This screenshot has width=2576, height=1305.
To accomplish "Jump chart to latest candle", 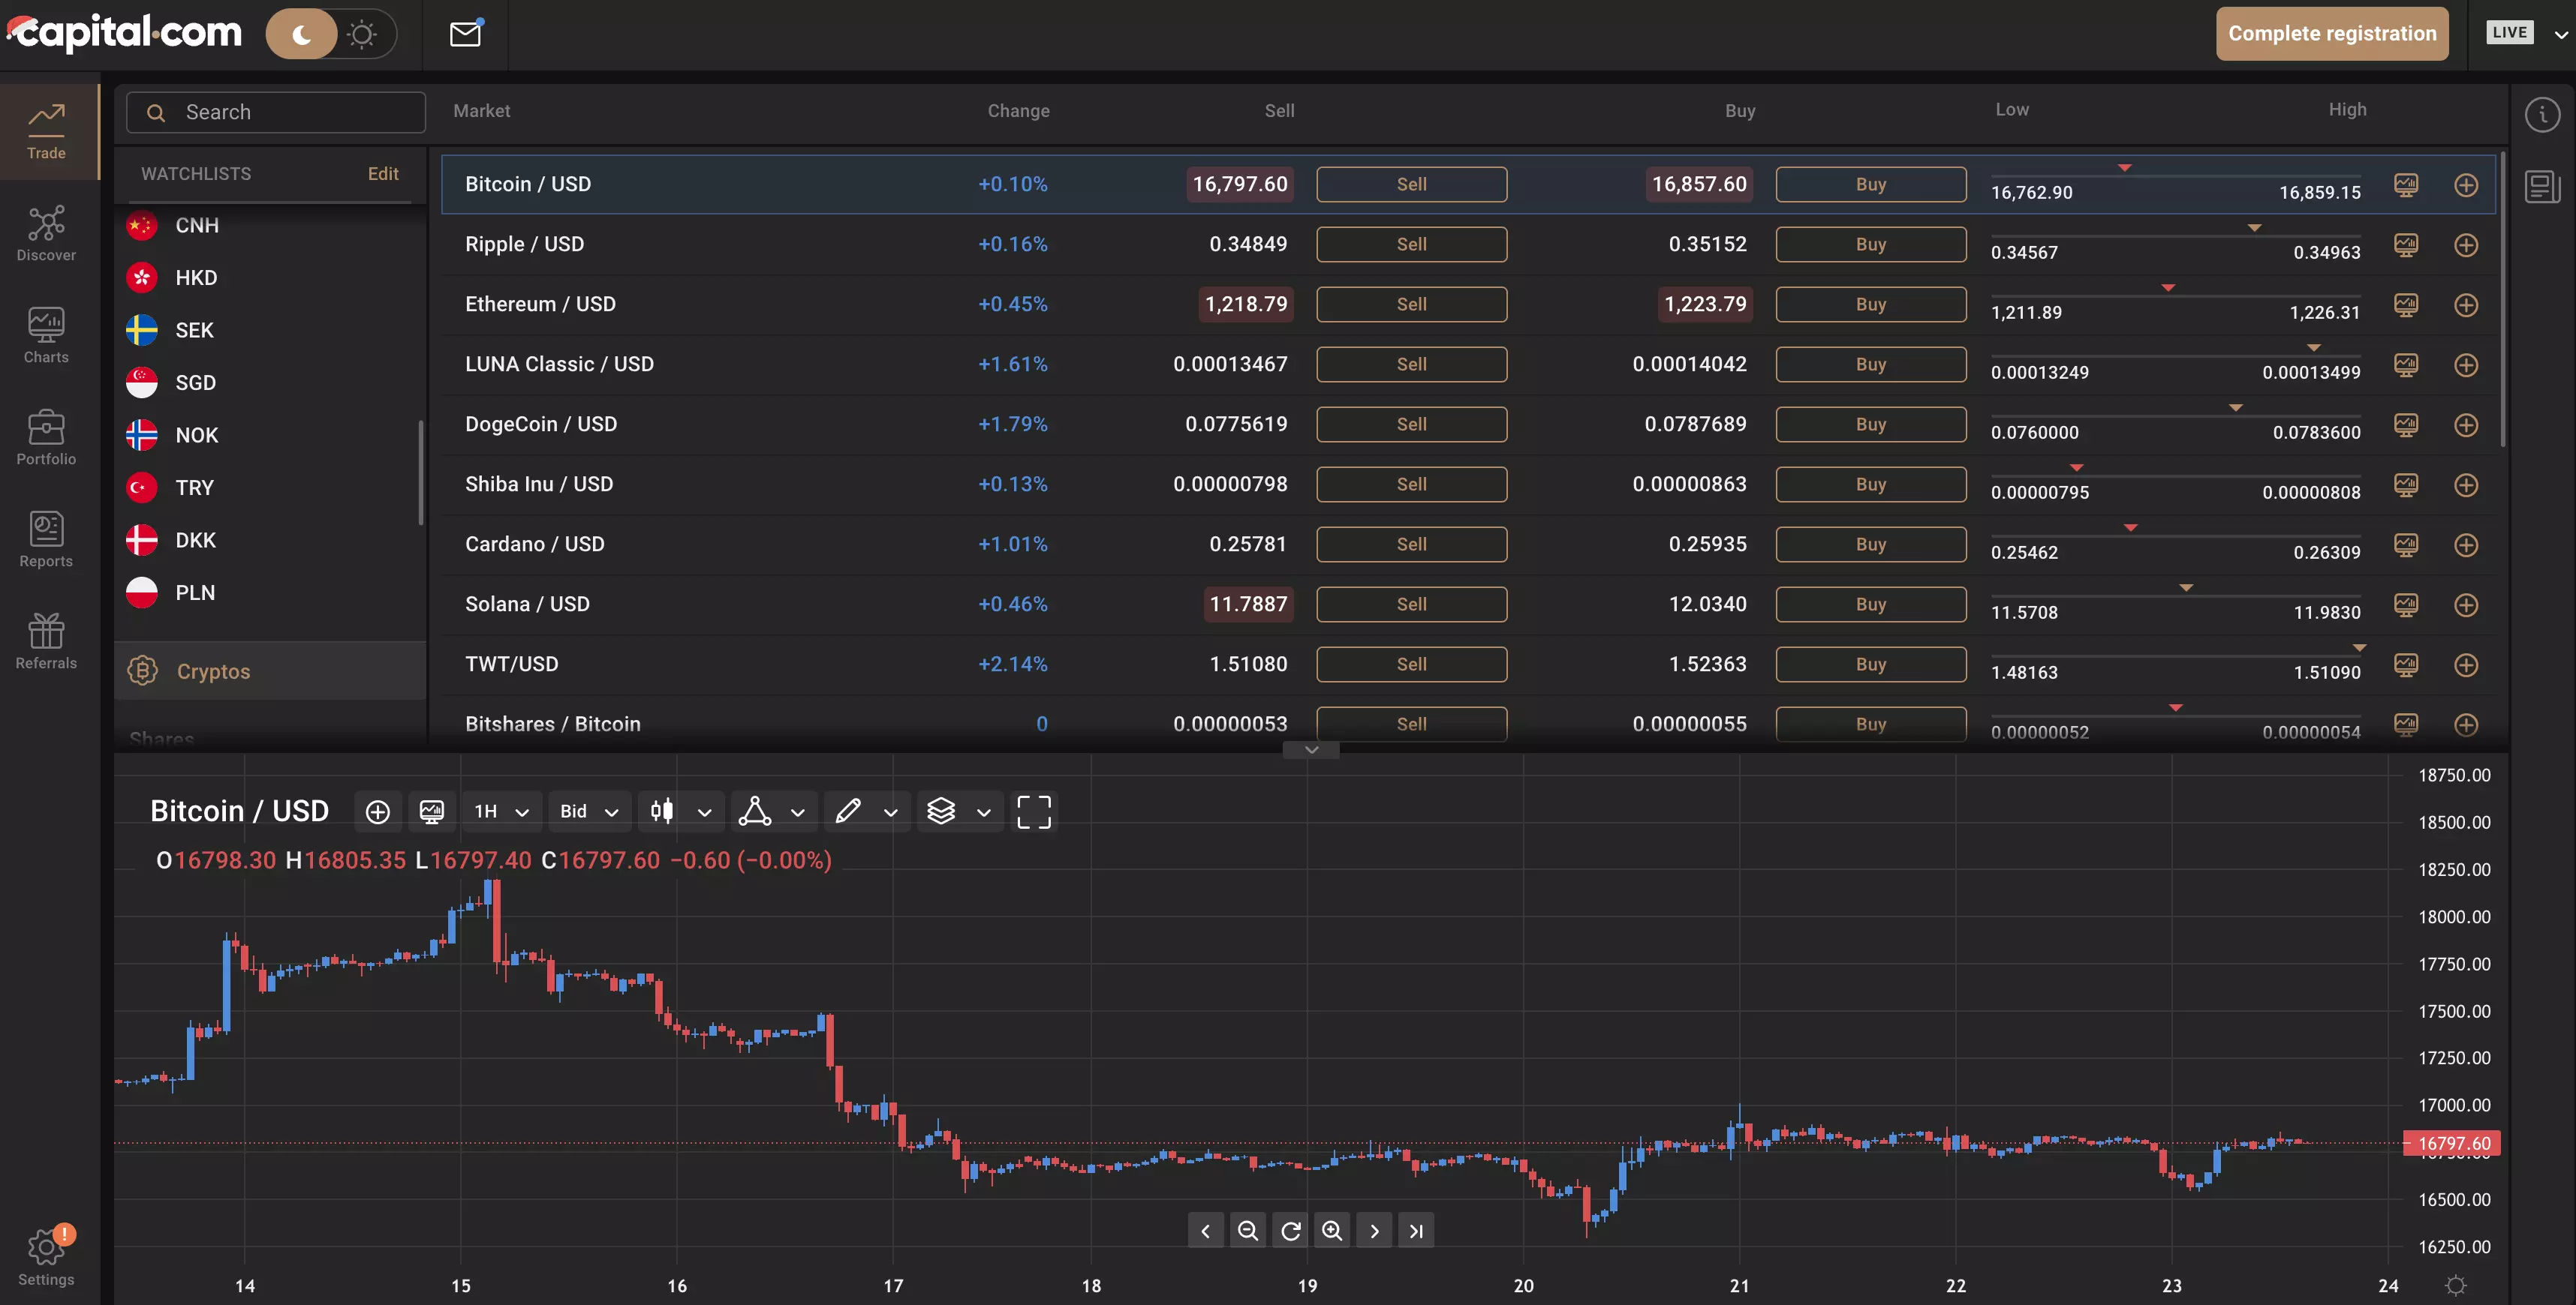I will [1416, 1231].
